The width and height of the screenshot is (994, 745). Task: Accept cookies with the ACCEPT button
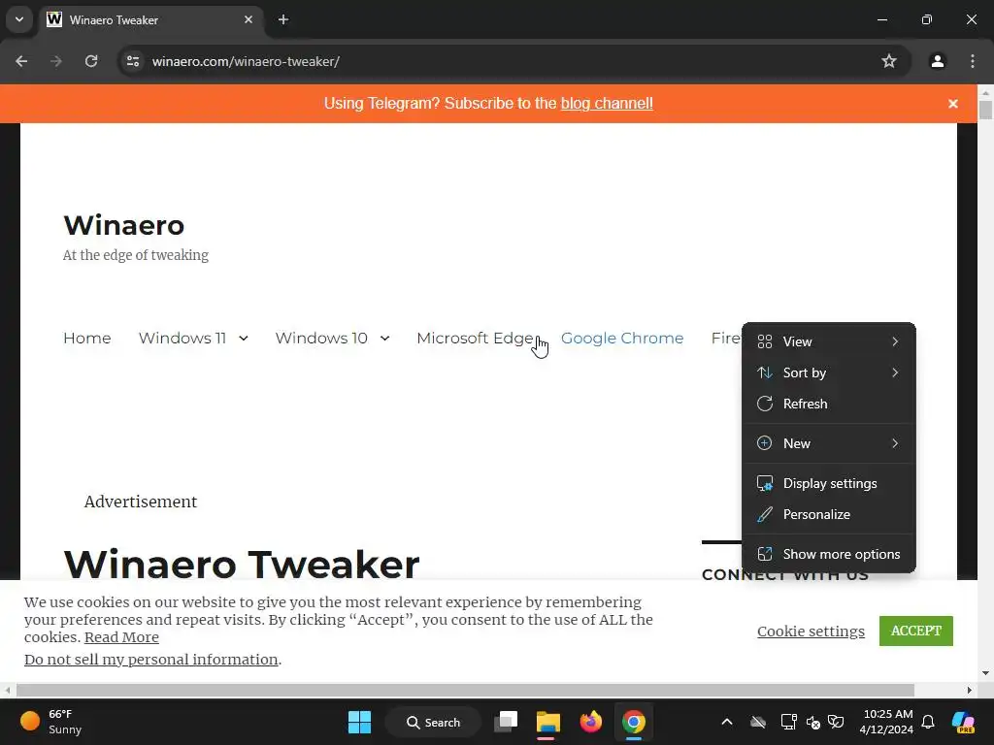915,631
